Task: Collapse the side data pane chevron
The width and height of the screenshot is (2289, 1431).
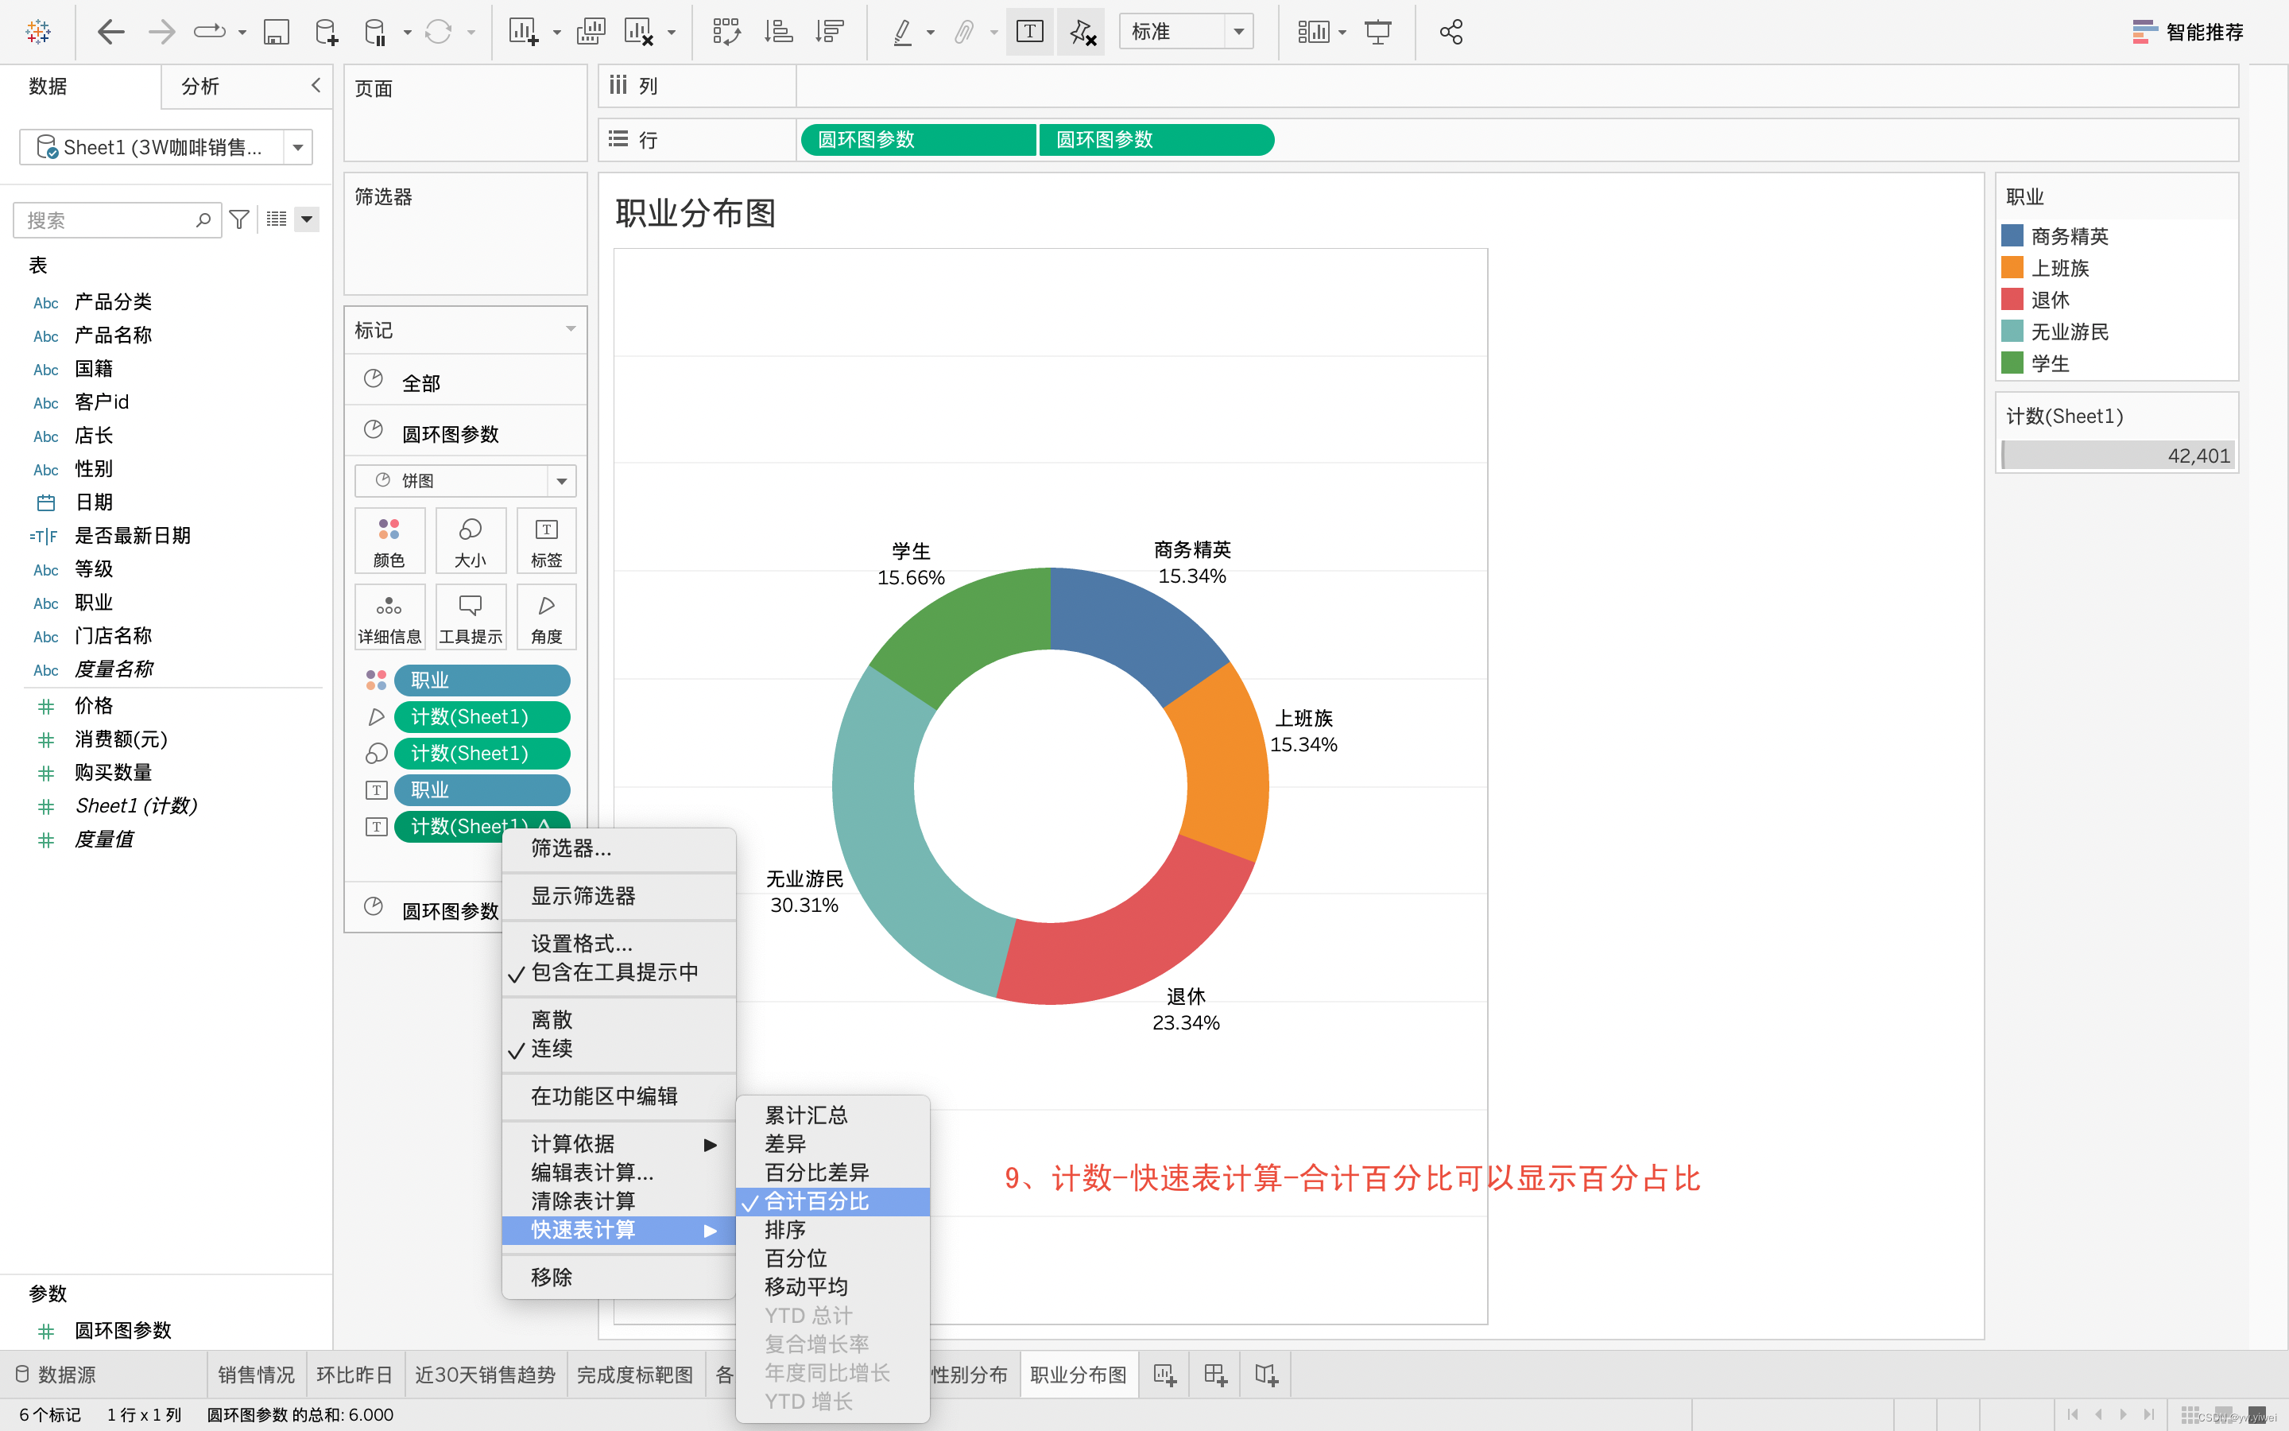Action: point(316,85)
